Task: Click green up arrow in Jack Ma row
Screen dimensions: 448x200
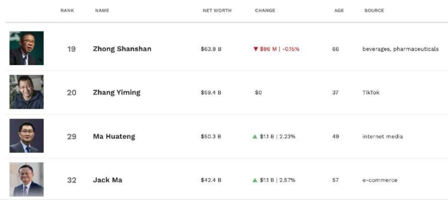Action: 255,180
